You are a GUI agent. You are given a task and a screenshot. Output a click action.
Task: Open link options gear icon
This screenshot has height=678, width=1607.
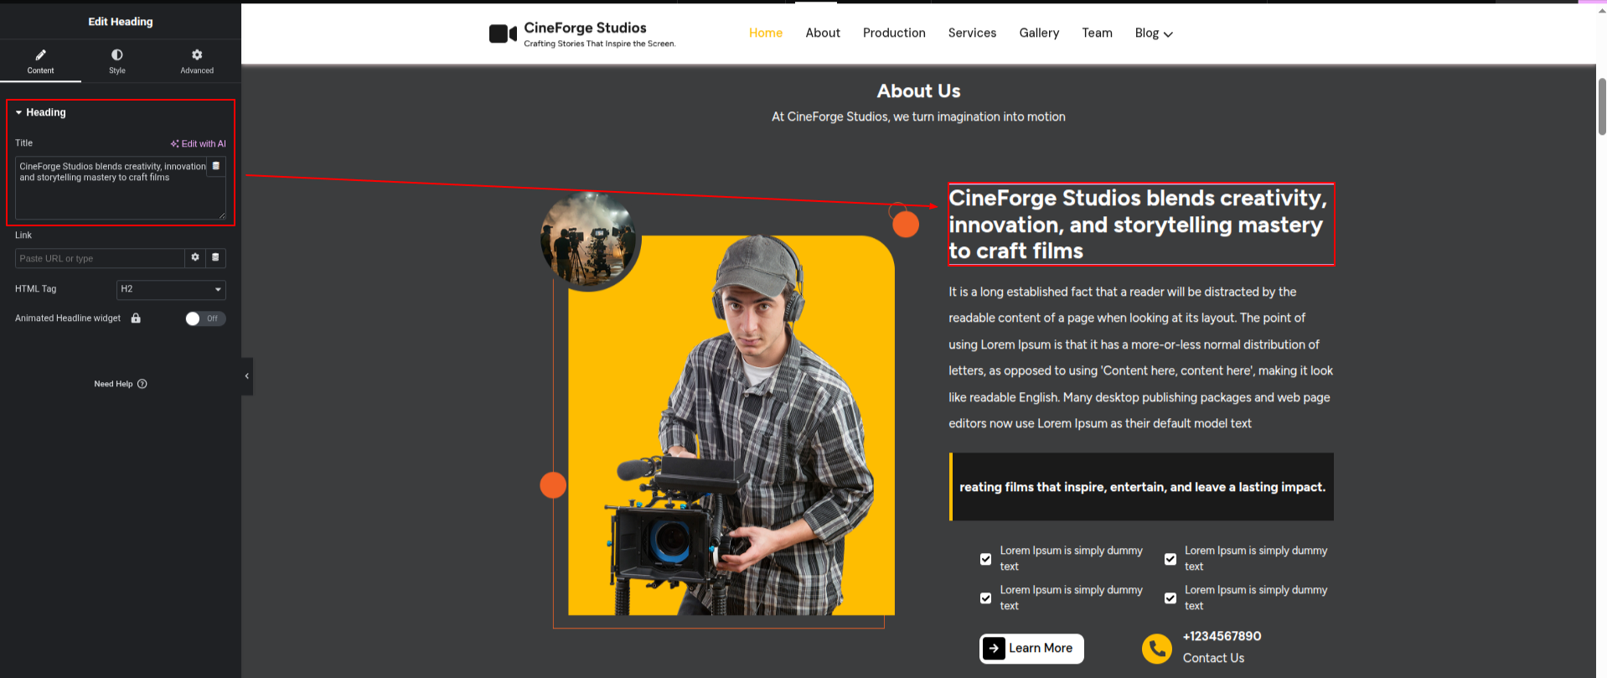click(195, 258)
